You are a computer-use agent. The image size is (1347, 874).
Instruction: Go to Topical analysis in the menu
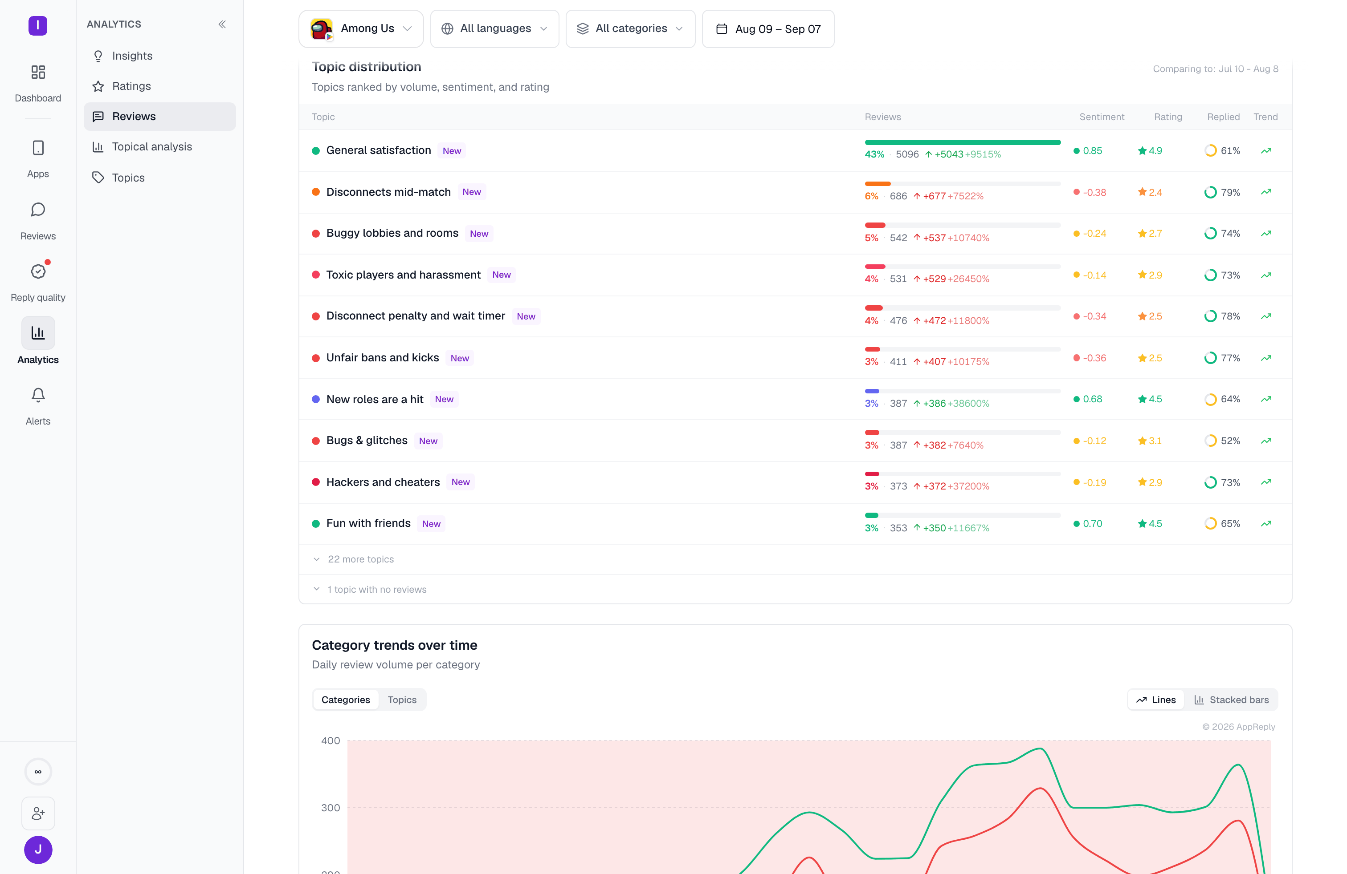(x=159, y=146)
